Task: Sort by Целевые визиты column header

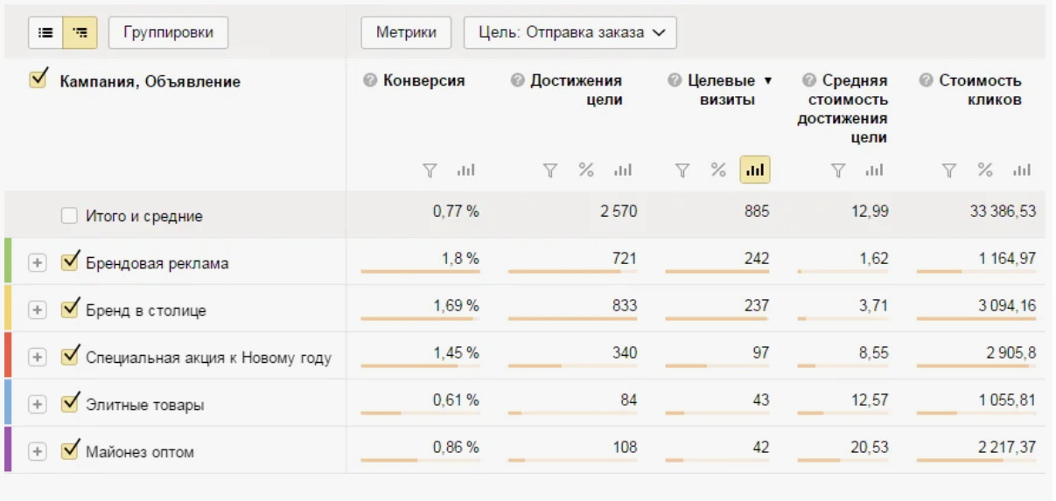Action: [722, 90]
